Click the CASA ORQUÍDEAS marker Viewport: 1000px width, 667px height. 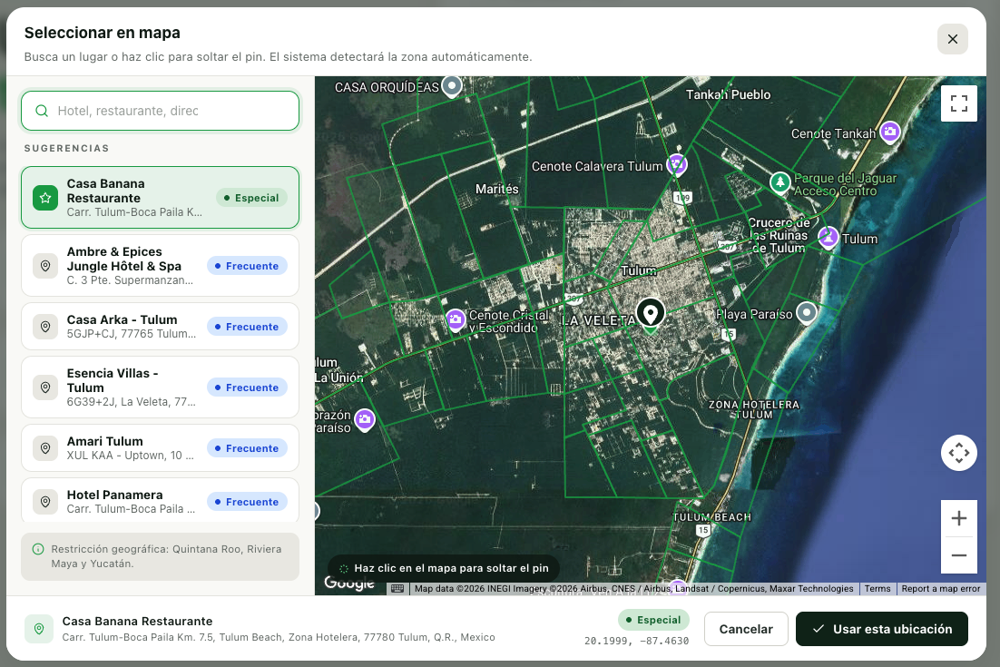coord(452,85)
